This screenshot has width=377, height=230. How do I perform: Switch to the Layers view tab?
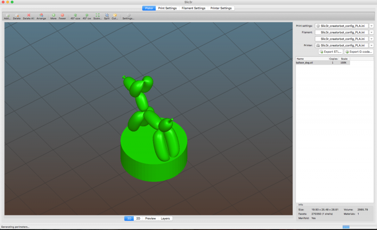[165, 219]
